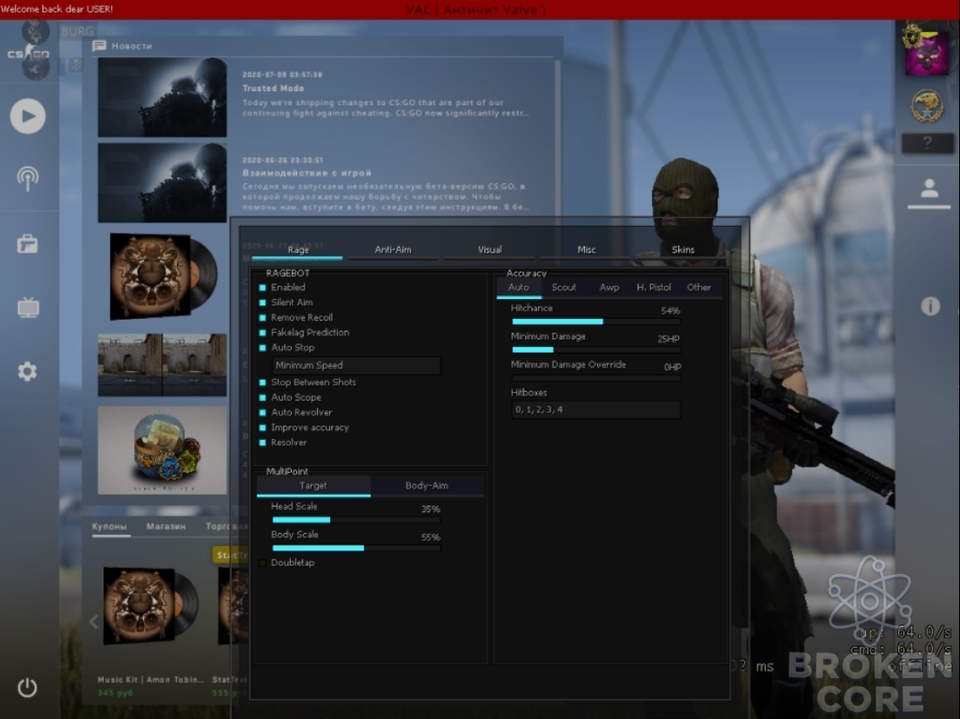This screenshot has width=960, height=719.
Task: Click the CS:GO logo in the sidebar
Action: coord(28,54)
